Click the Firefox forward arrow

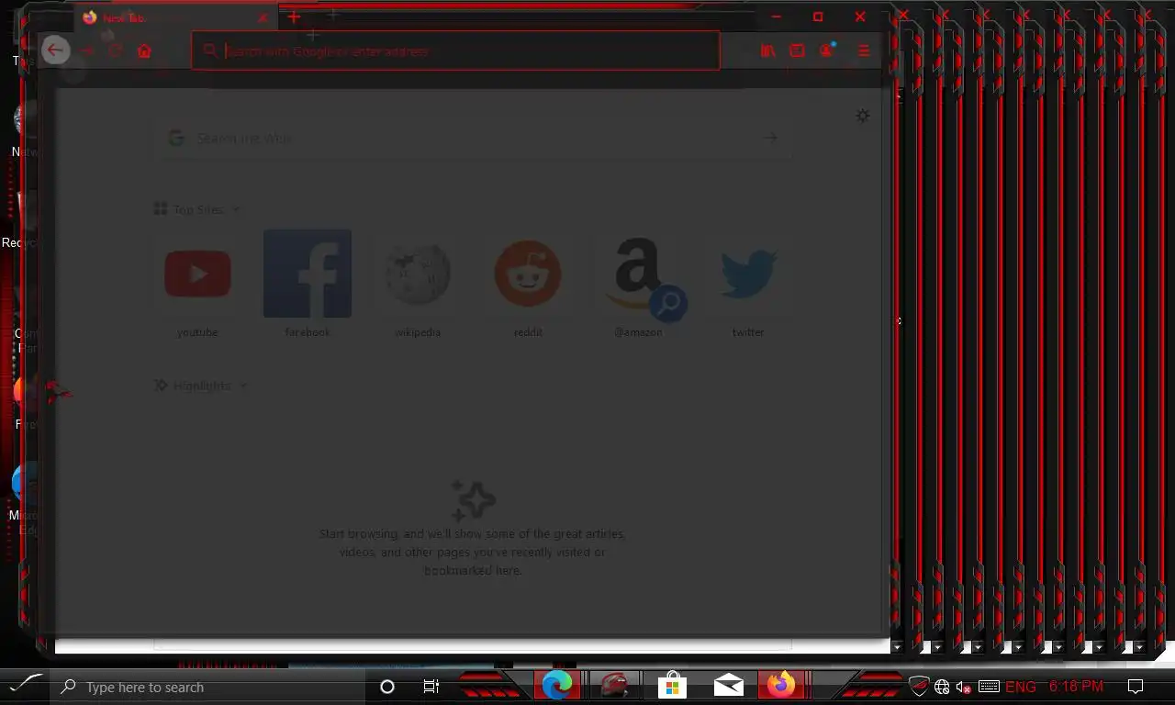tap(87, 51)
